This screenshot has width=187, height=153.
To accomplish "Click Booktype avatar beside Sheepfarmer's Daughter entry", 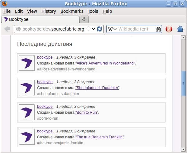I will click(27, 88).
